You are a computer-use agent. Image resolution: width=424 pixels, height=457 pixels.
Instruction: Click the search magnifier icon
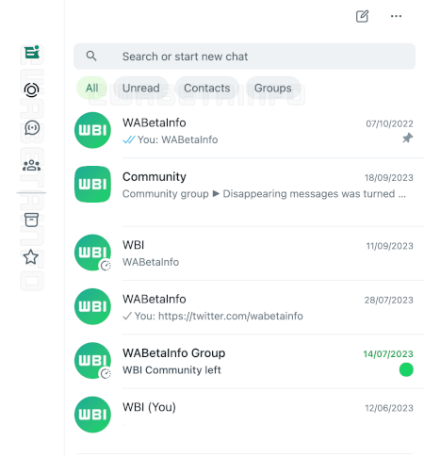click(x=91, y=56)
